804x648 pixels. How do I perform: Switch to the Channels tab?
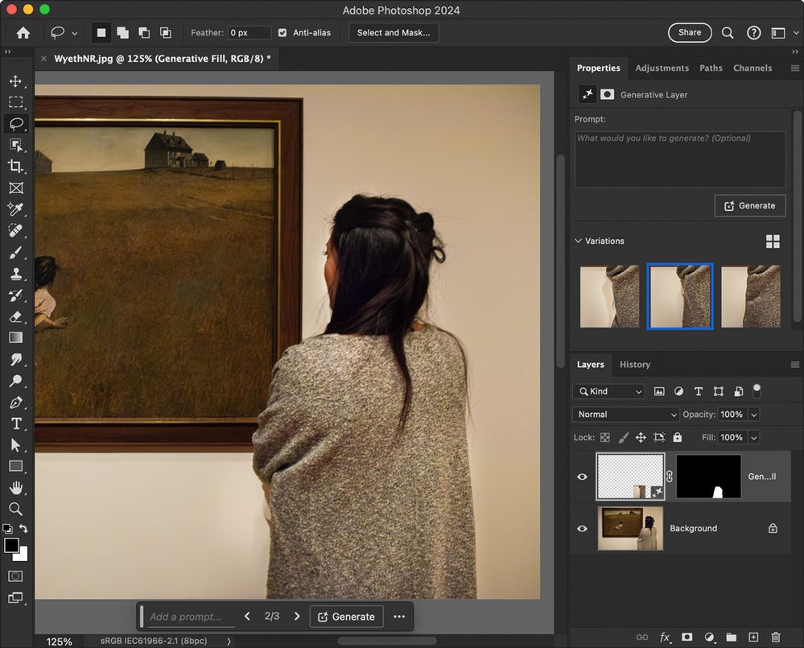coord(752,68)
